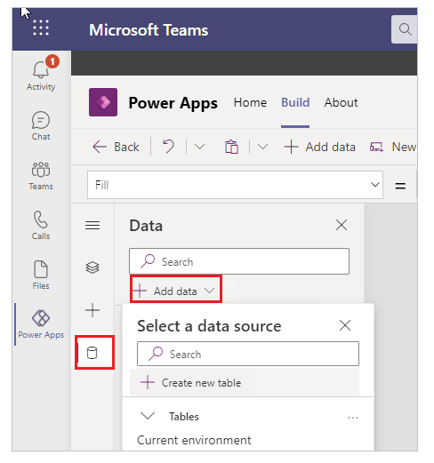Click the purple Power Apps logo
This screenshot has width=434, height=463.
[103, 102]
